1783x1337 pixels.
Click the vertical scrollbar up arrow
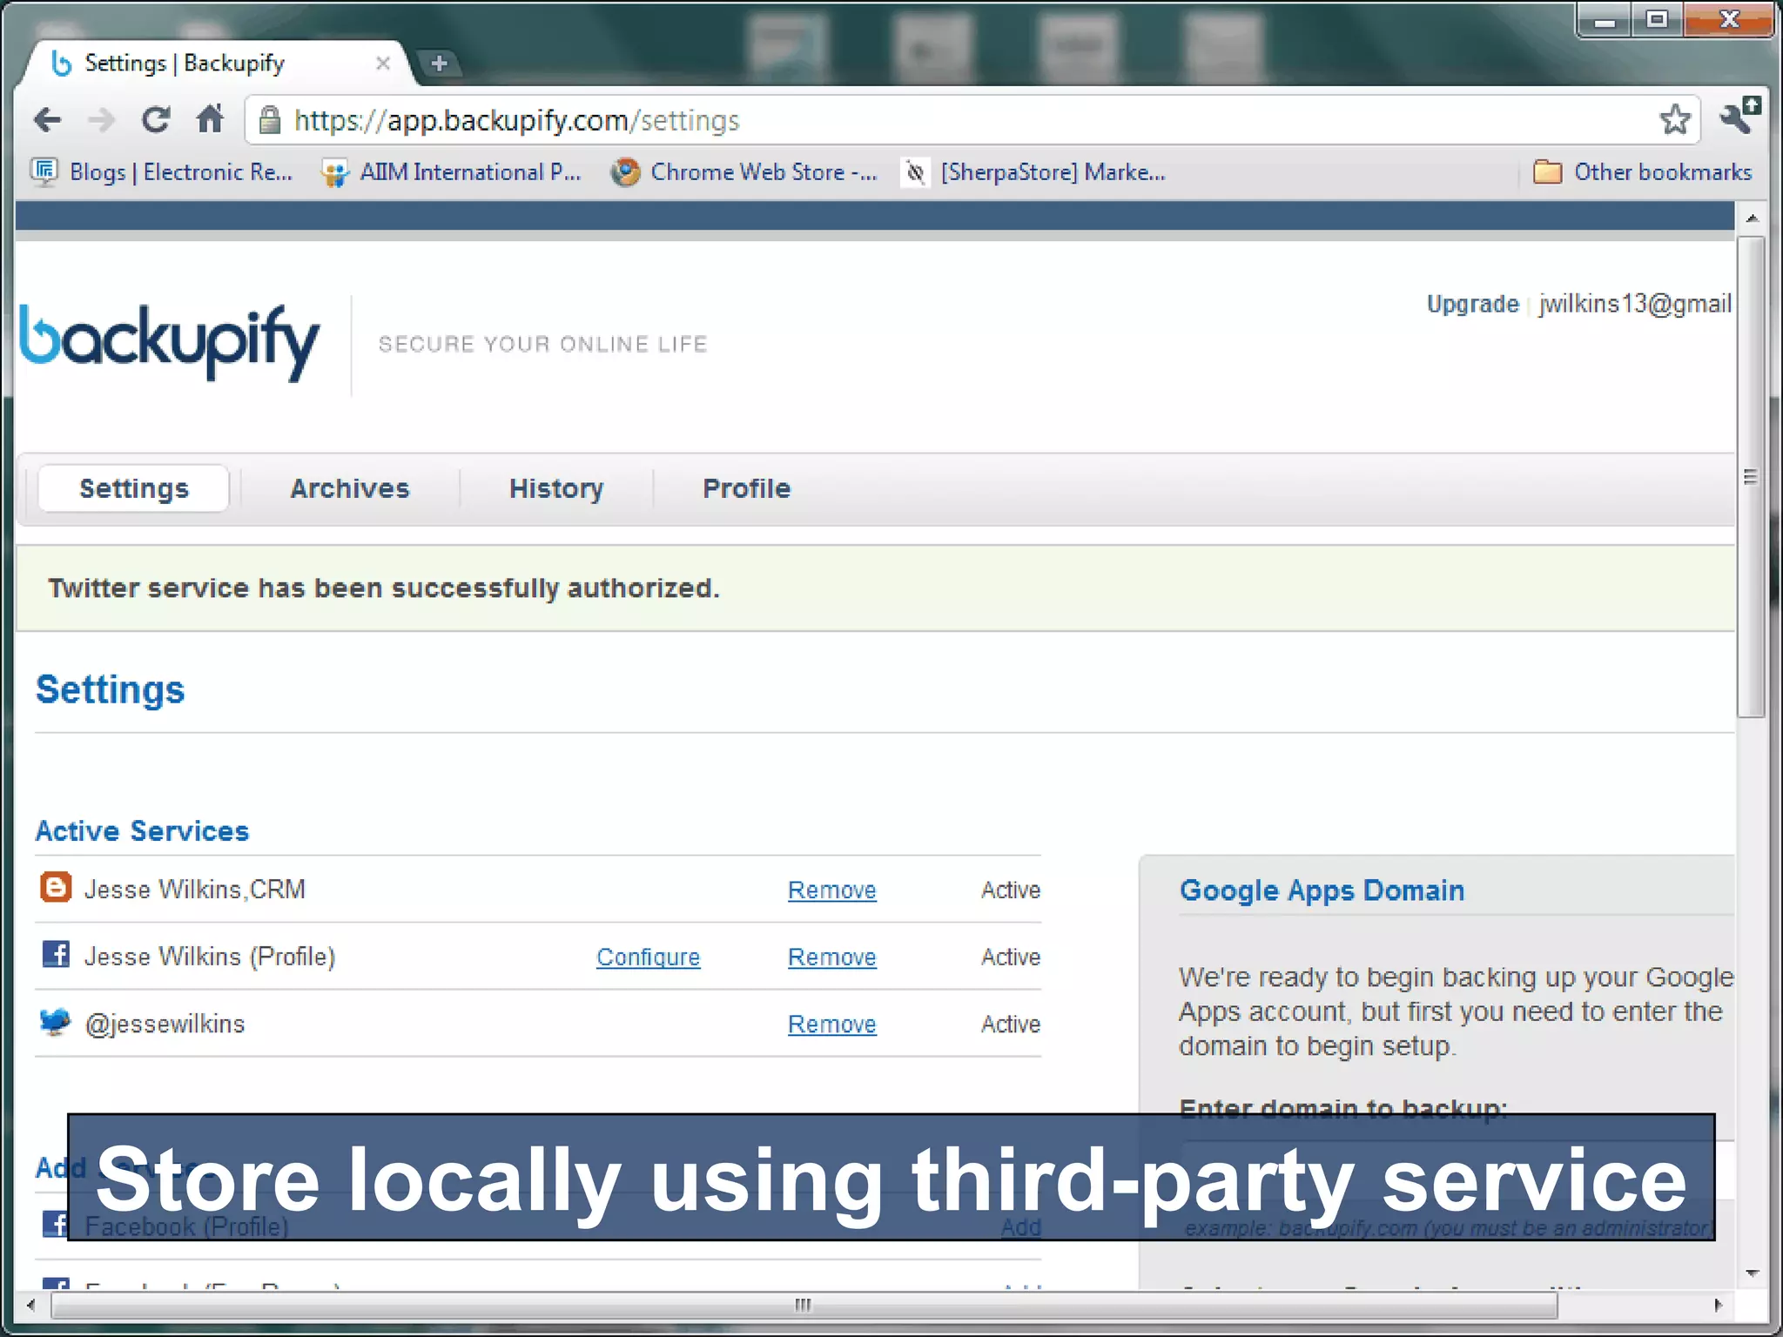point(1752,218)
